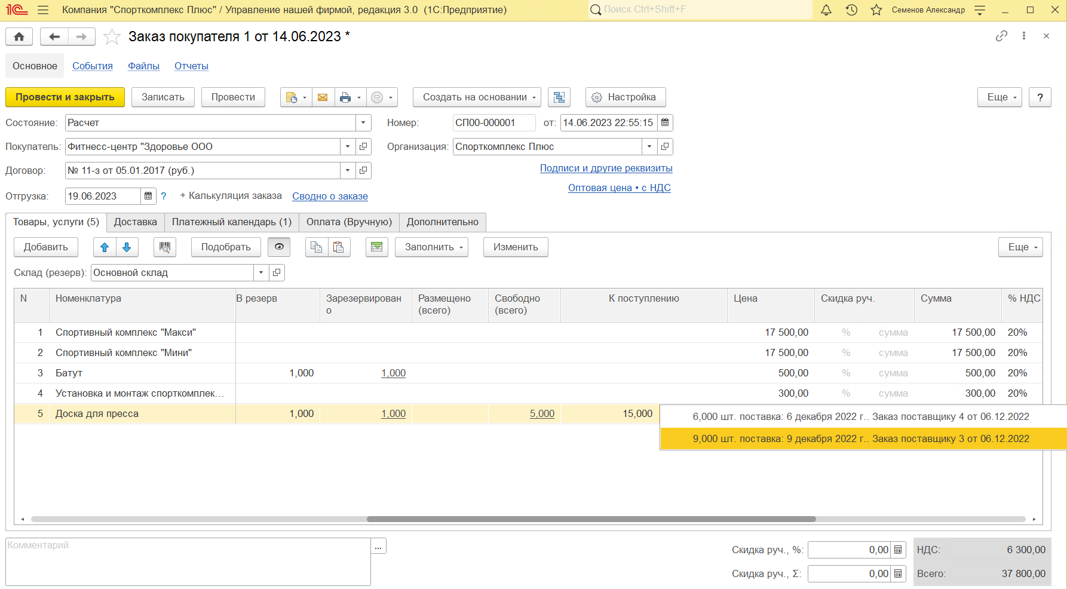1067x589 pixels.
Task: Go to the home page icon
Action: (x=19, y=36)
